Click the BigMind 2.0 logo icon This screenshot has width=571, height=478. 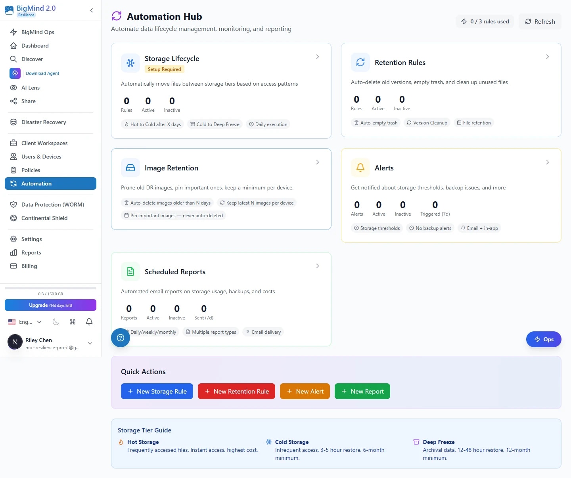click(x=9, y=11)
